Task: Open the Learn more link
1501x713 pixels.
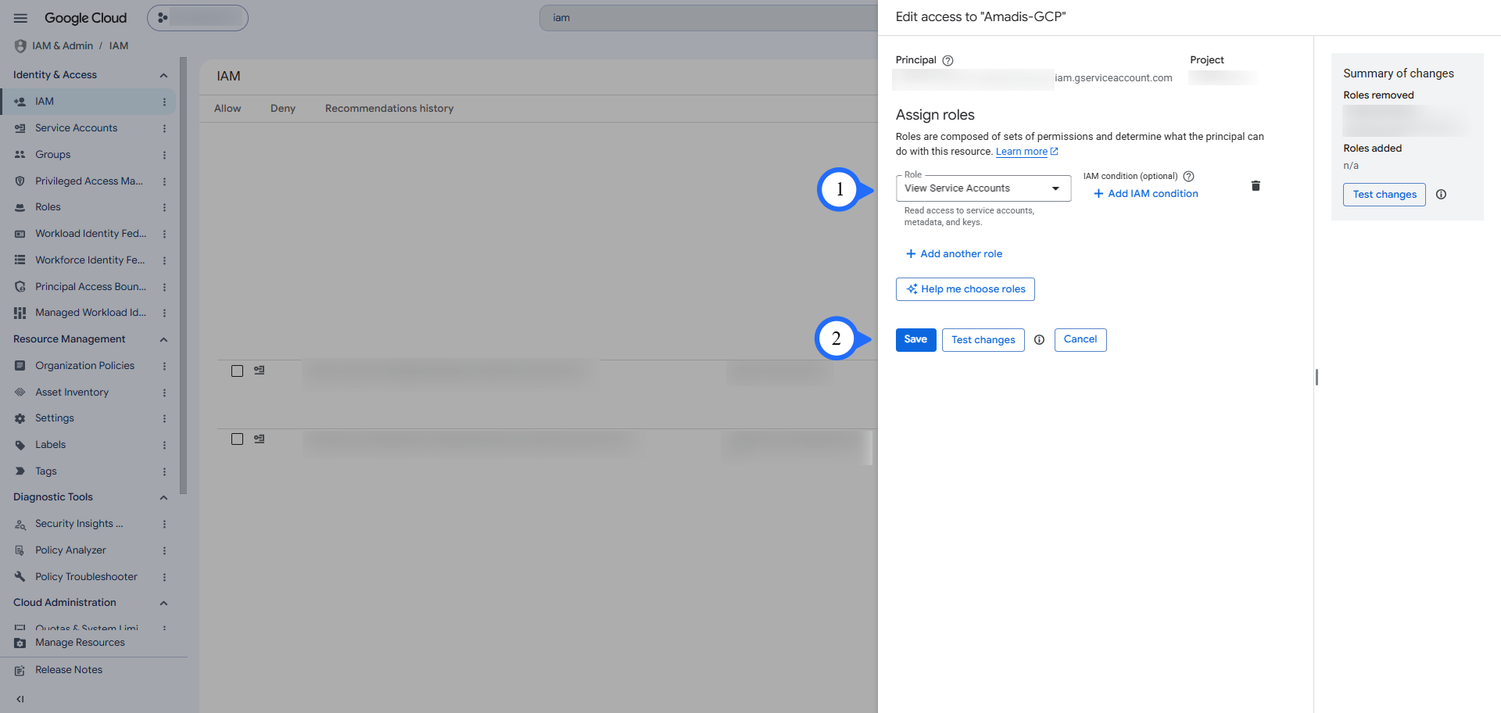Action: [x=1026, y=152]
